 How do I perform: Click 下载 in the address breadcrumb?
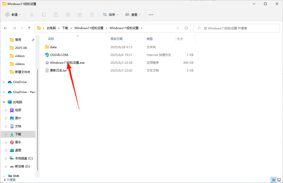[x=65, y=28]
